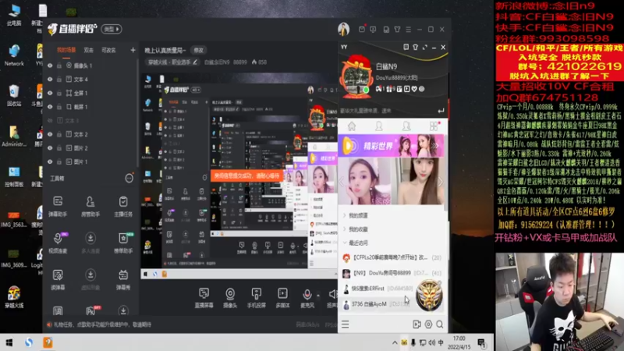Click the 麦克风 microphone icon
This screenshot has height=351, width=624.
307,295
